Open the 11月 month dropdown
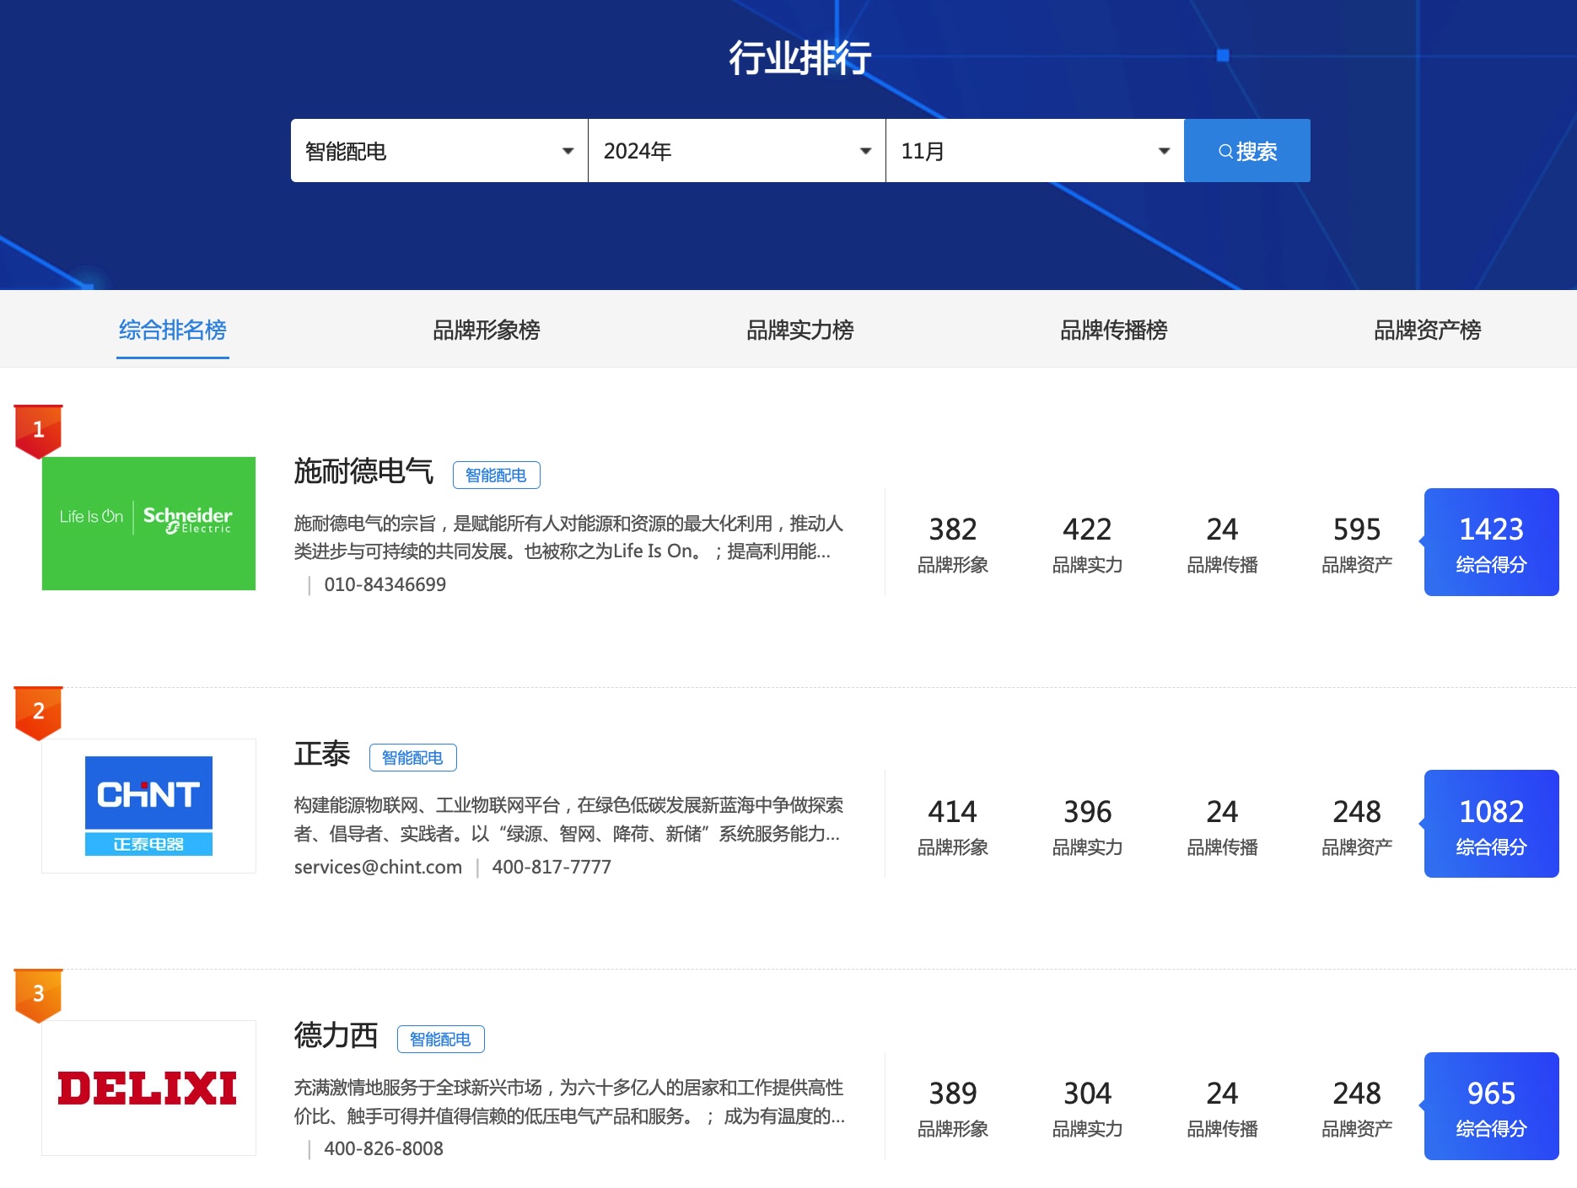 (x=1035, y=151)
